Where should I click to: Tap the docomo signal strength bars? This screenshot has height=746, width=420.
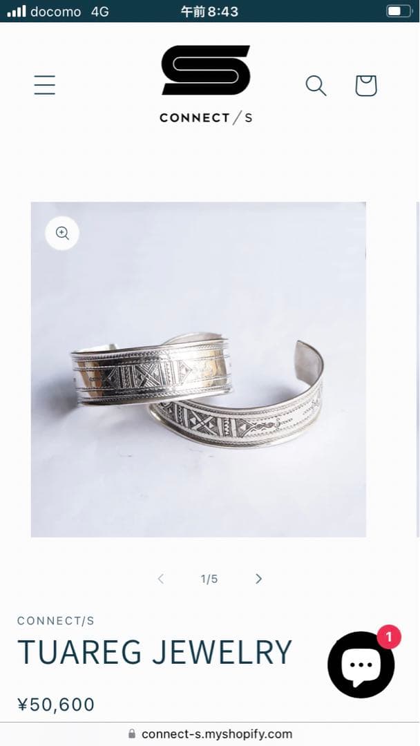tap(16, 11)
